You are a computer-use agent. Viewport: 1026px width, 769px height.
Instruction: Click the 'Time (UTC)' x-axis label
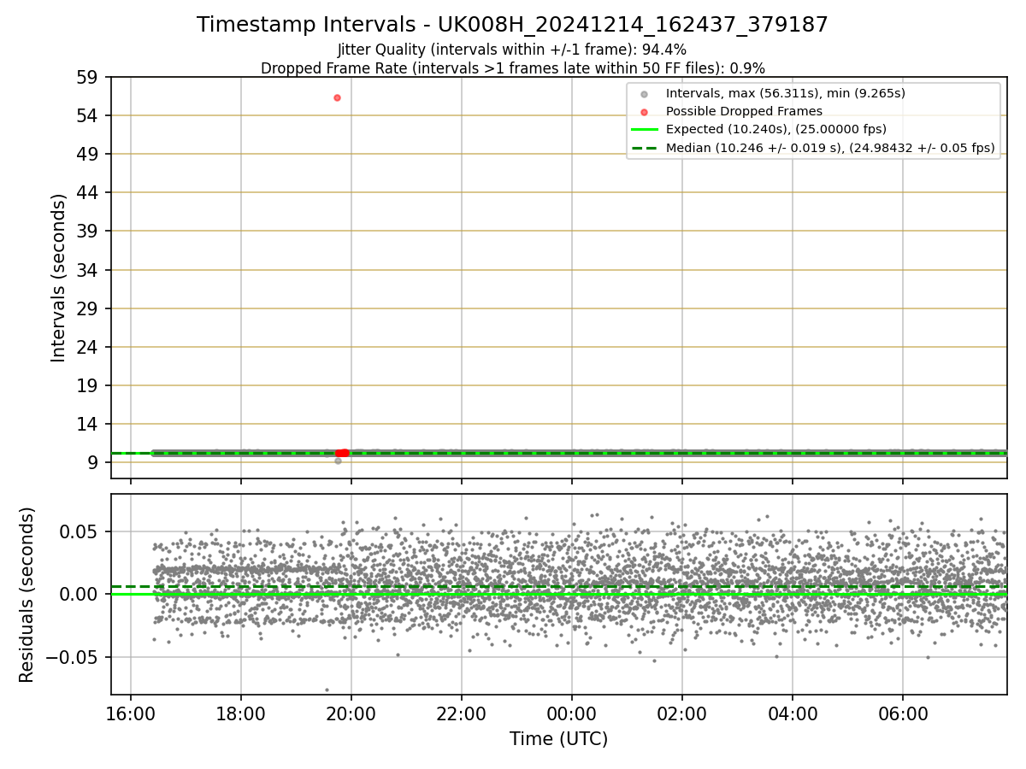558,739
